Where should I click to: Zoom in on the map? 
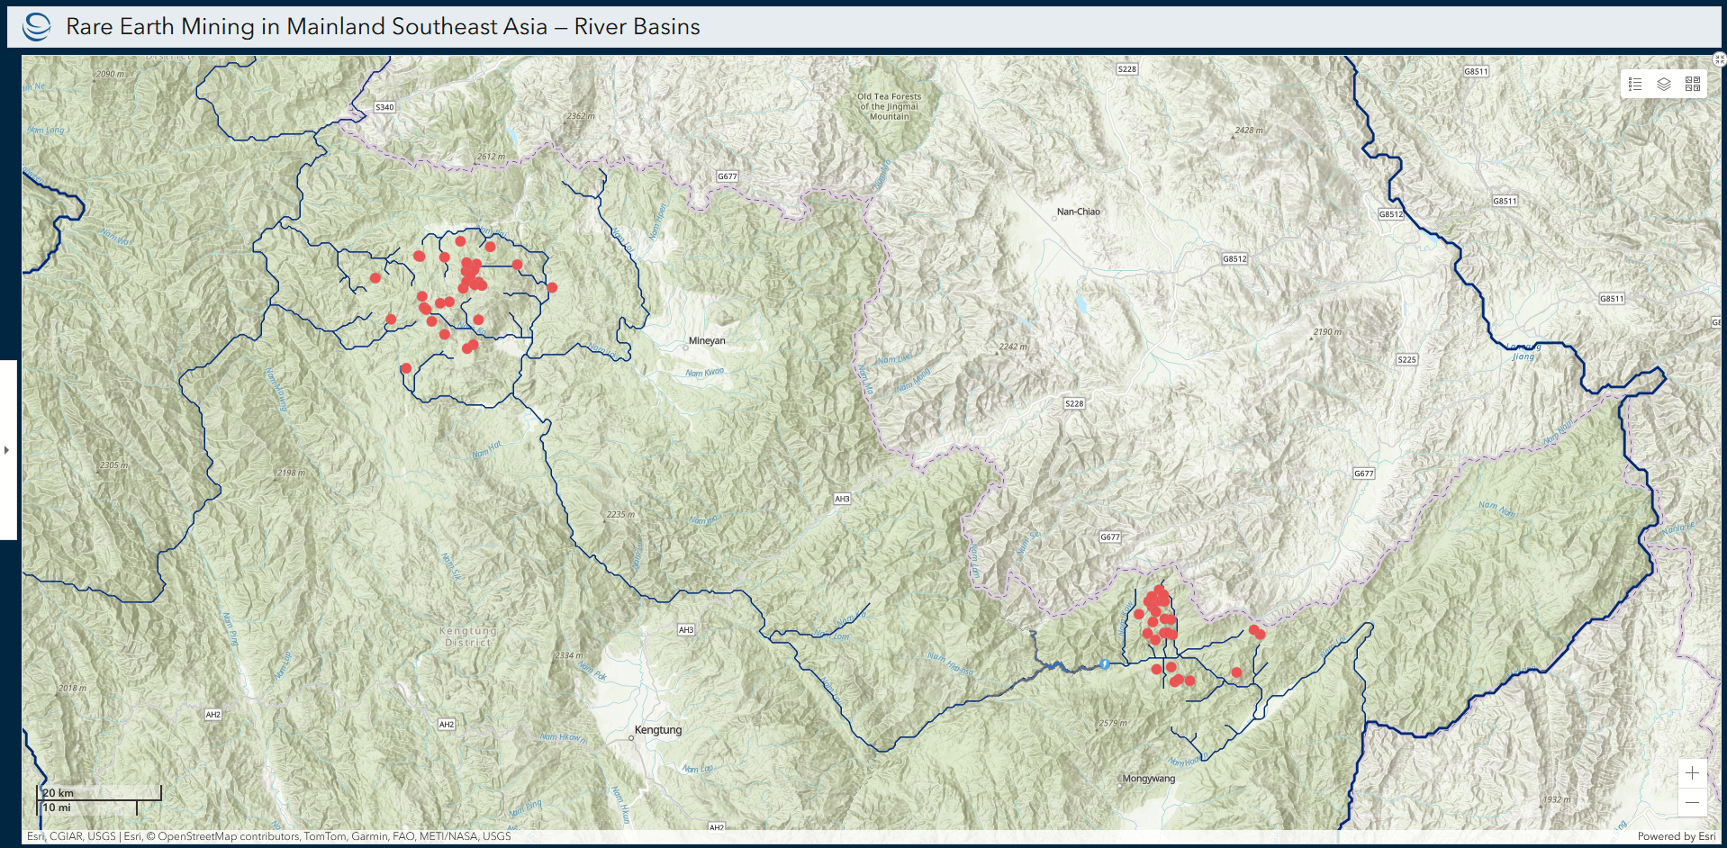(x=1692, y=773)
